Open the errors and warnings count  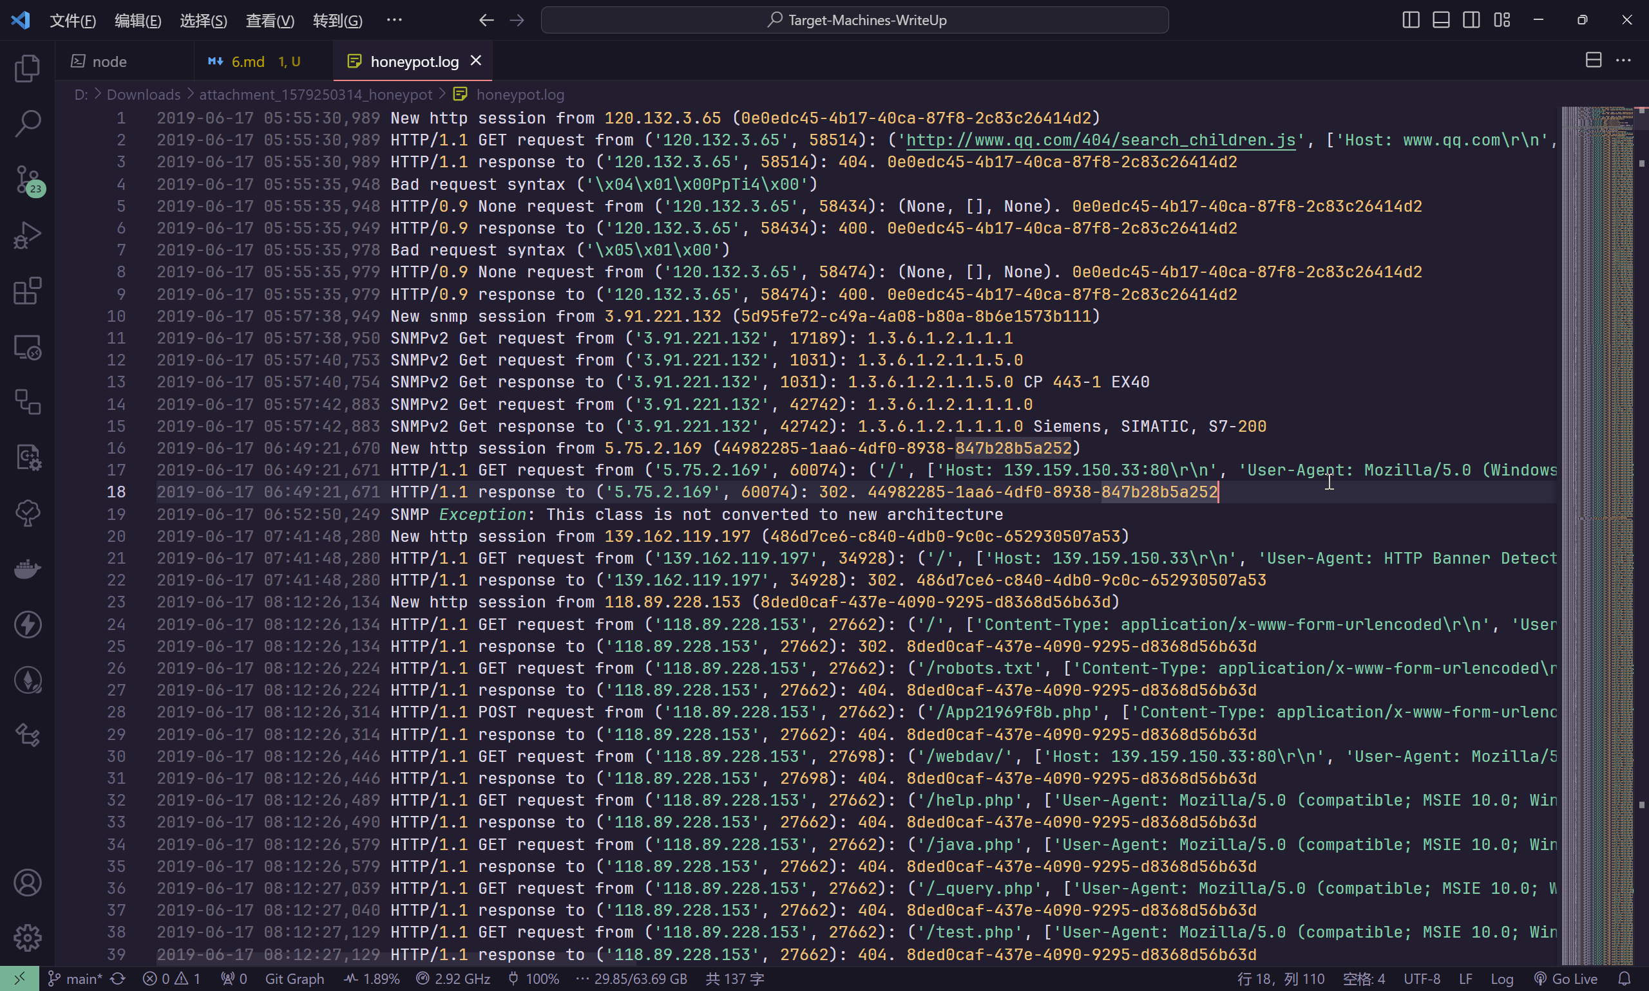tap(172, 978)
